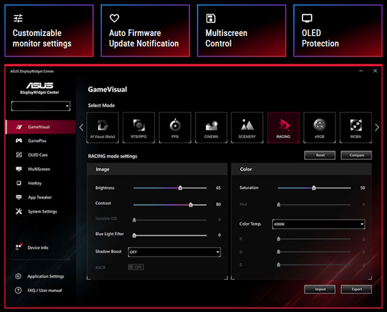Click the Variable OD slider handle
Image resolution: width=387 pixels, height=312 pixels.
coord(134,220)
